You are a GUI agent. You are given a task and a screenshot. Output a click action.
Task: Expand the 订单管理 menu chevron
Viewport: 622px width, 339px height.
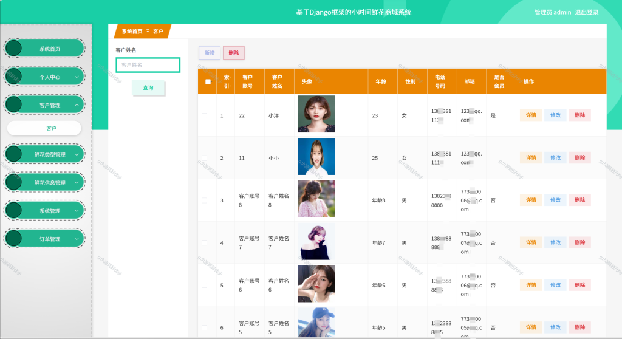click(77, 239)
